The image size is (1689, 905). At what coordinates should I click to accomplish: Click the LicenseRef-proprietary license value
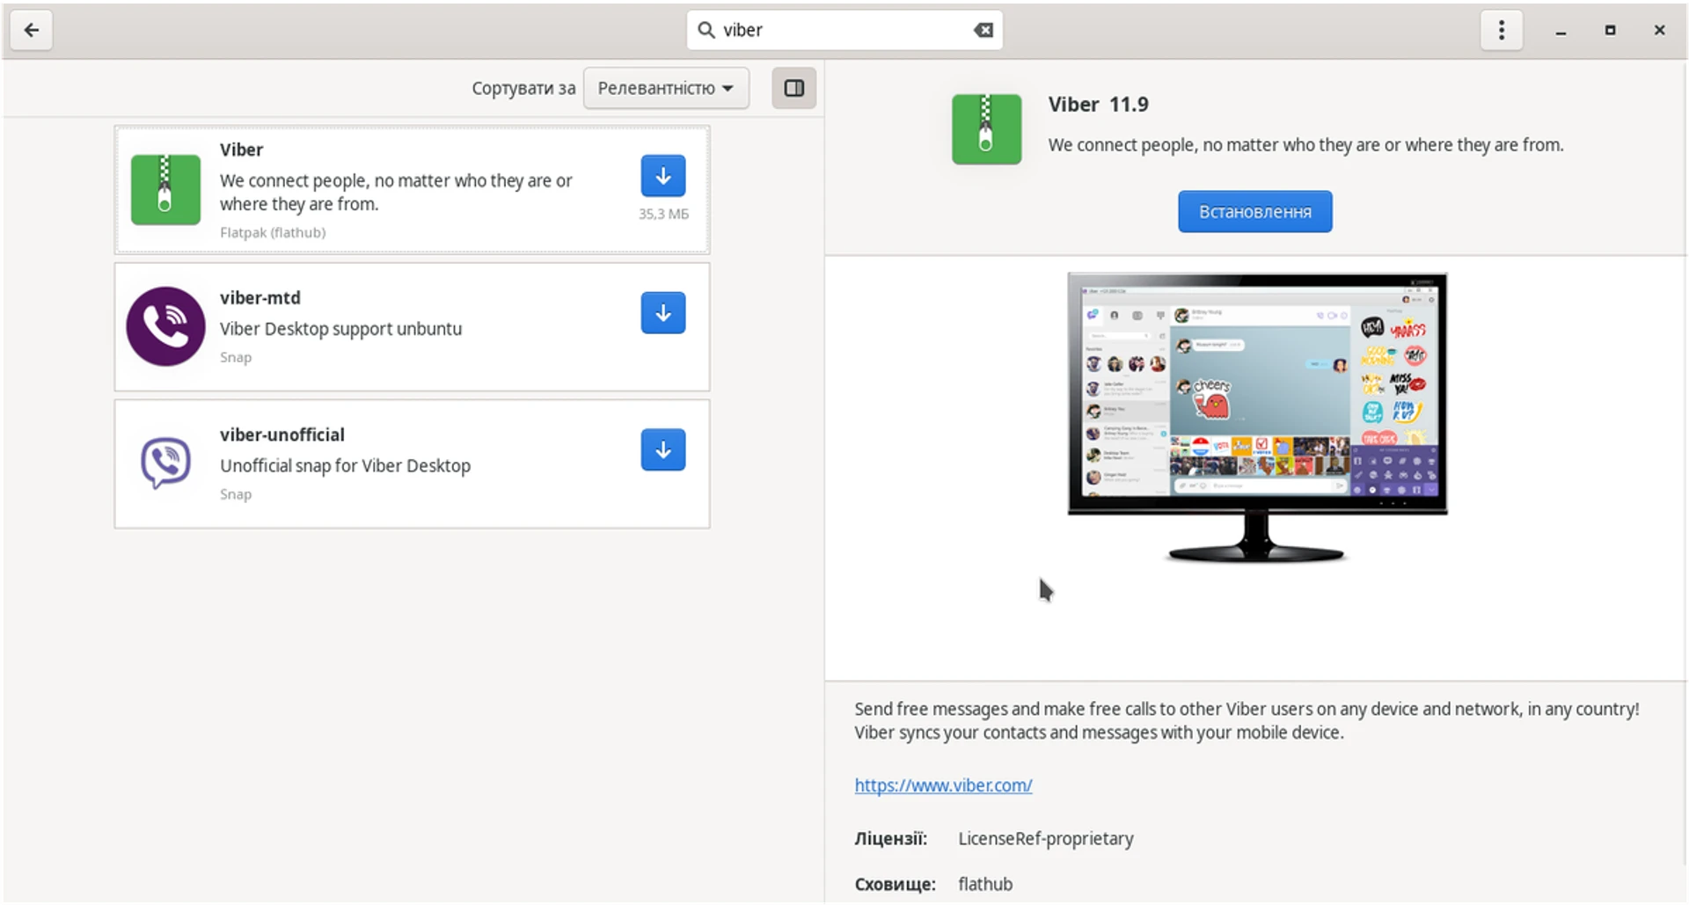1046,839
